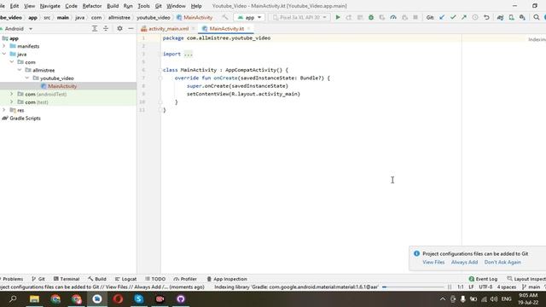Switch to the activity_main.xml tab
The height and width of the screenshot is (307, 546).
(x=168, y=28)
